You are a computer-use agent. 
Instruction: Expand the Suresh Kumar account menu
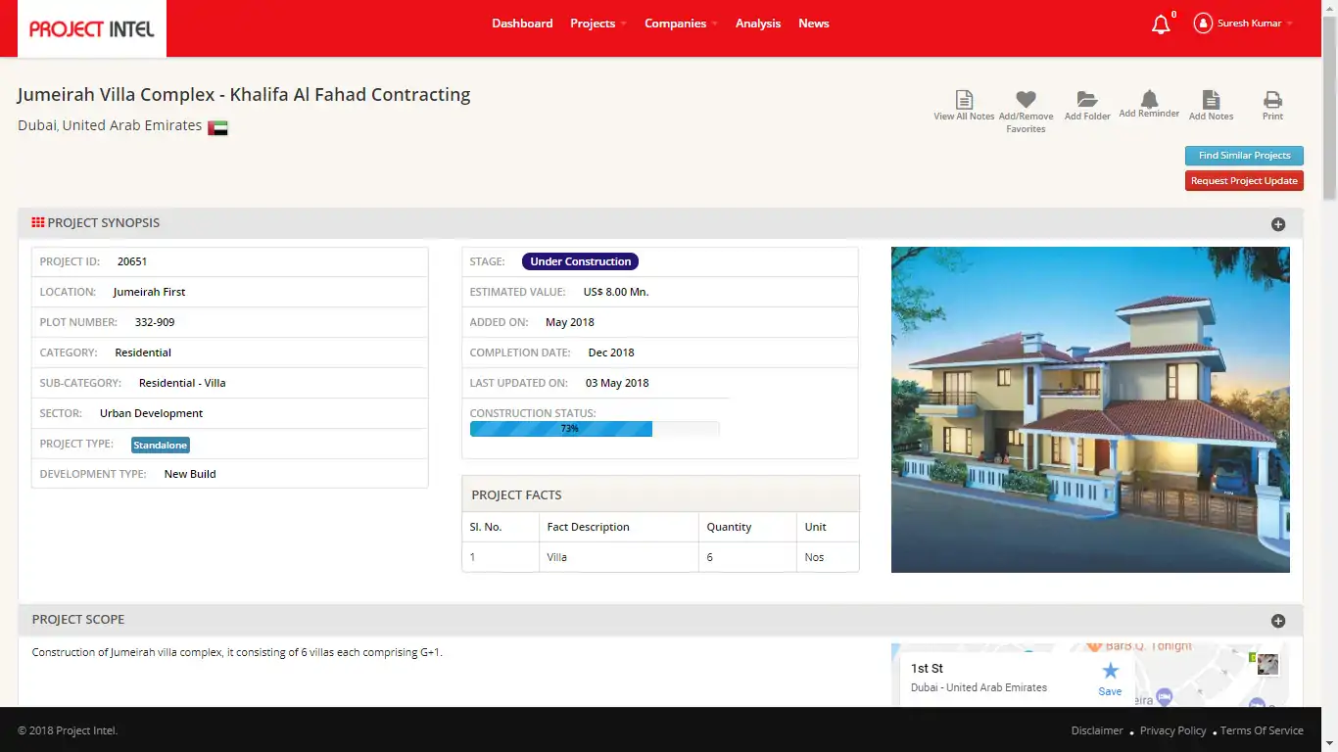1256,23
